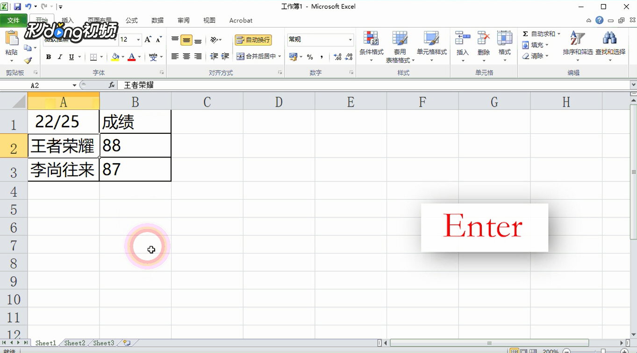
Task: Switch to the Formulas (公式) tab
Action: click(132, 21)
